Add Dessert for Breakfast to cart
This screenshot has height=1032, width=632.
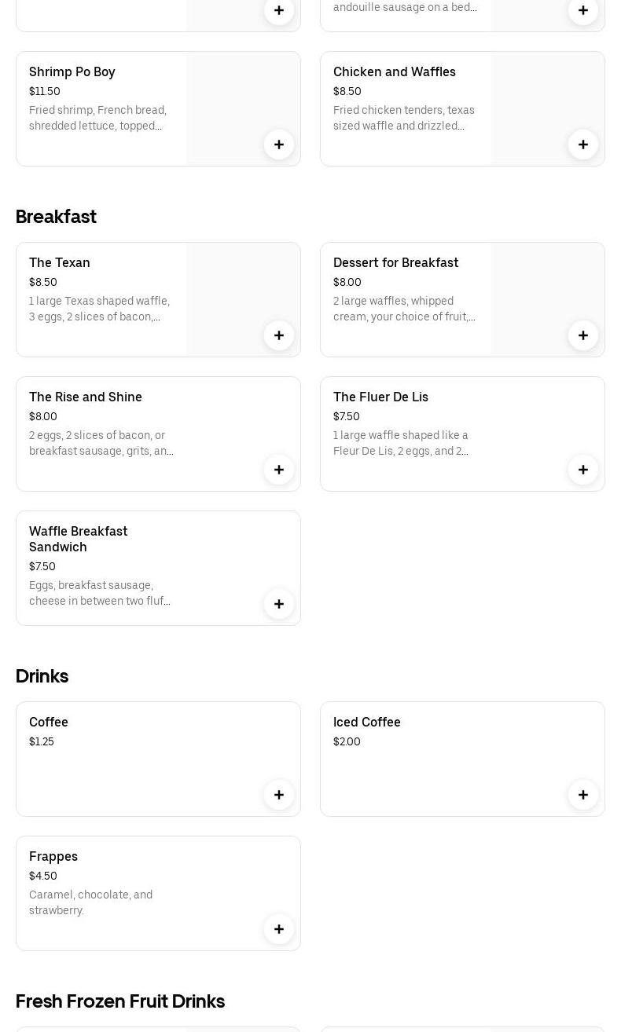pos(583,335)
